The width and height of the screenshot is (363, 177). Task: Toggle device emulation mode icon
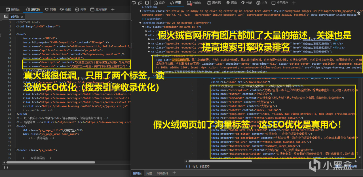pyautogui.click(x=141, y=3)
